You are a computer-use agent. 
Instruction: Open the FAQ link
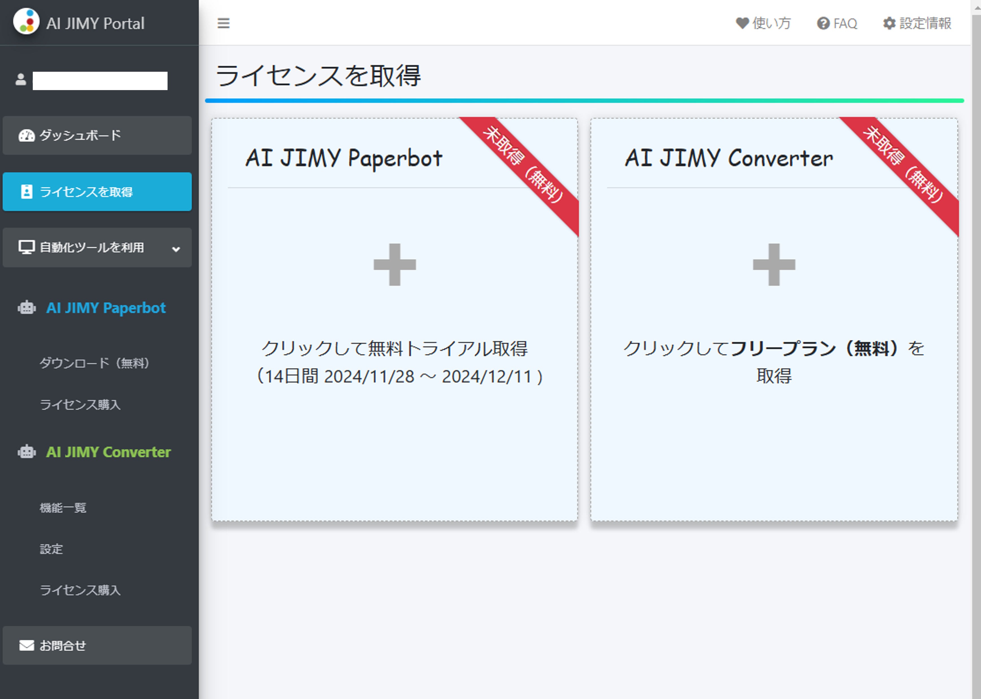pyautogui.click(x=837, y=23)
